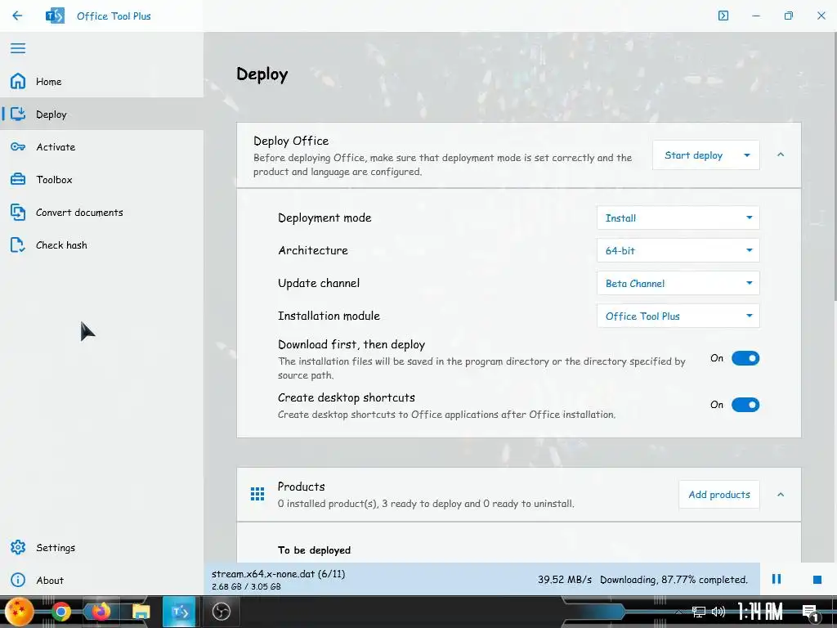Screen dimensions: 837x628
Task: Open the Toolbox page
Action: (x=101, y=179)
